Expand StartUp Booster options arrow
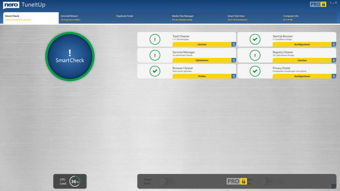Viewport: 340px width, 191px height. coord(334,44)
